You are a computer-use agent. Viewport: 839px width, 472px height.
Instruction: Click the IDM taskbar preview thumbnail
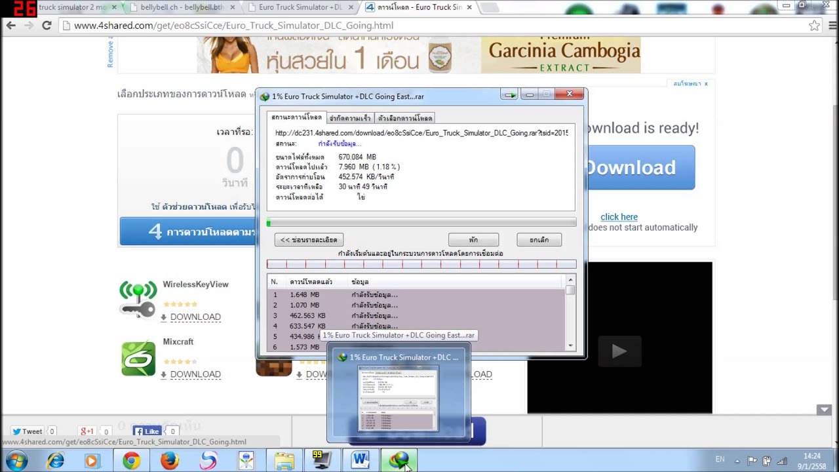point(399,399)
